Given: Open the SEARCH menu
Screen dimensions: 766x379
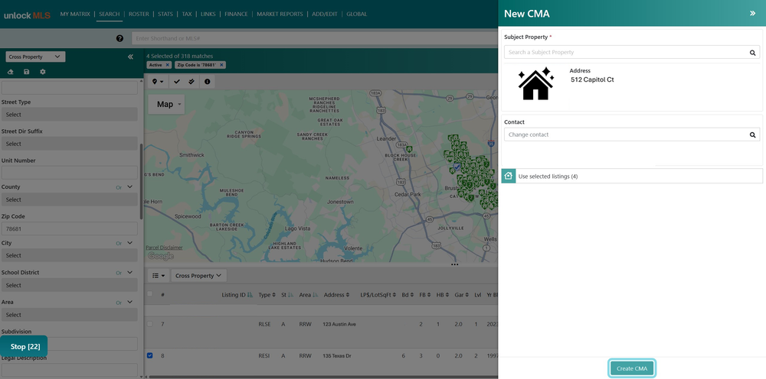Looking at the screenshot, I should pyautogui.click(x=110, y=14).
